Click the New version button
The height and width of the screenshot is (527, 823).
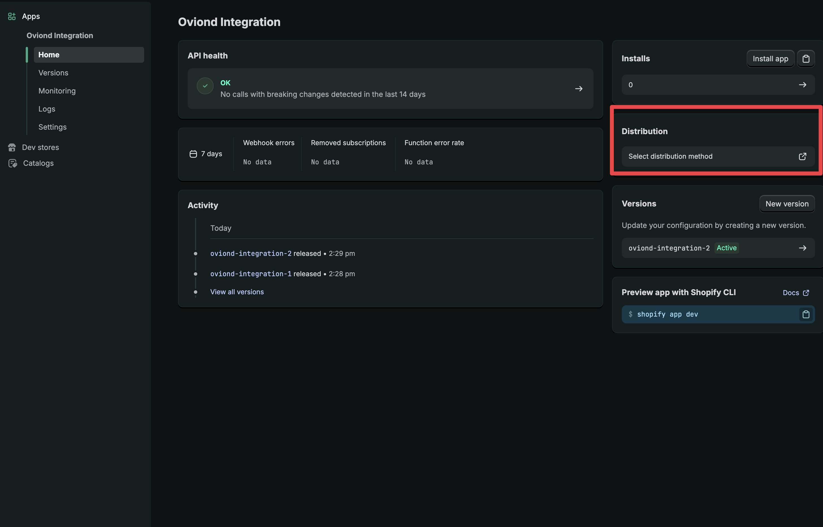pos(787,204)
